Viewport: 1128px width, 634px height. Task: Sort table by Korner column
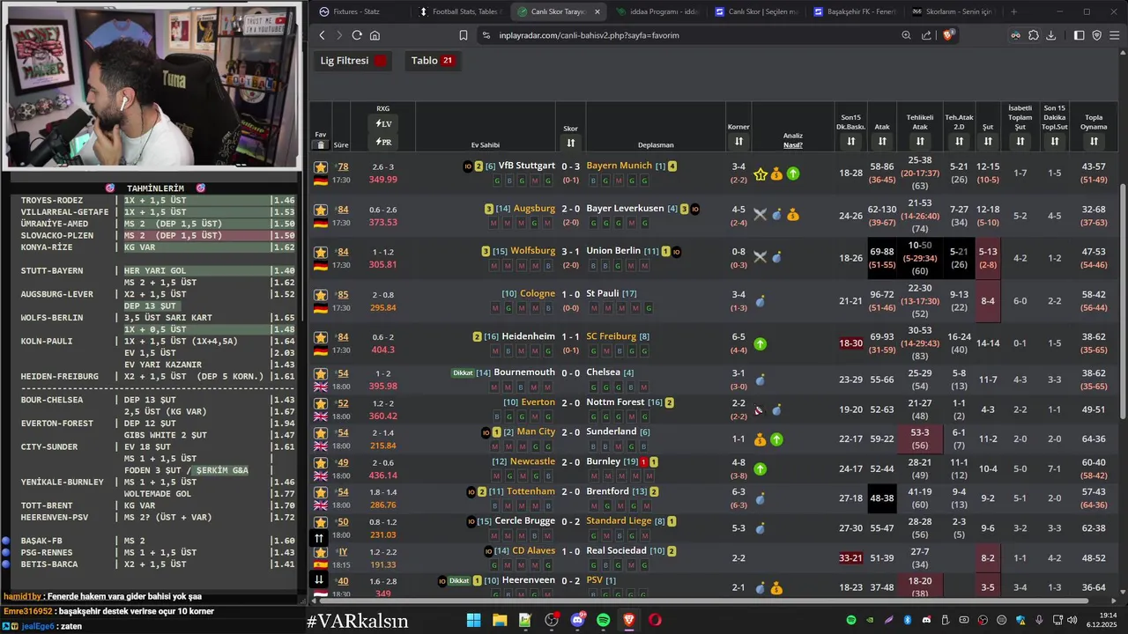point(738,141)
